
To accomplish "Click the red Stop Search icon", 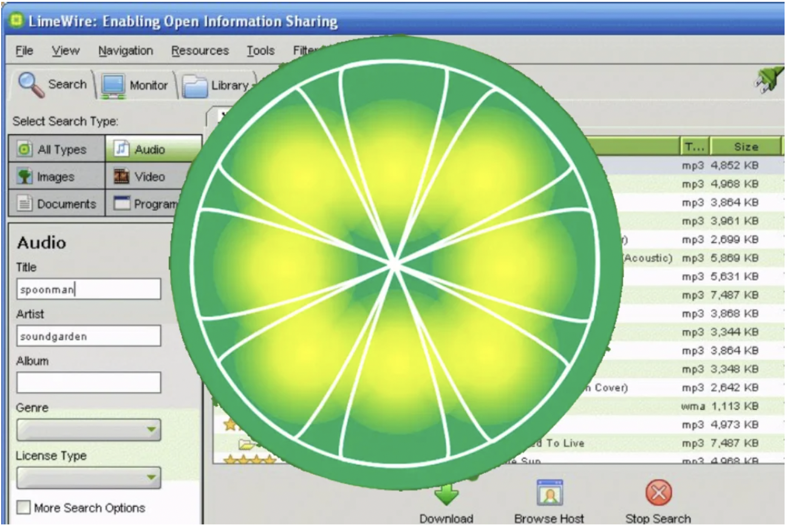I will coord(658,493).
